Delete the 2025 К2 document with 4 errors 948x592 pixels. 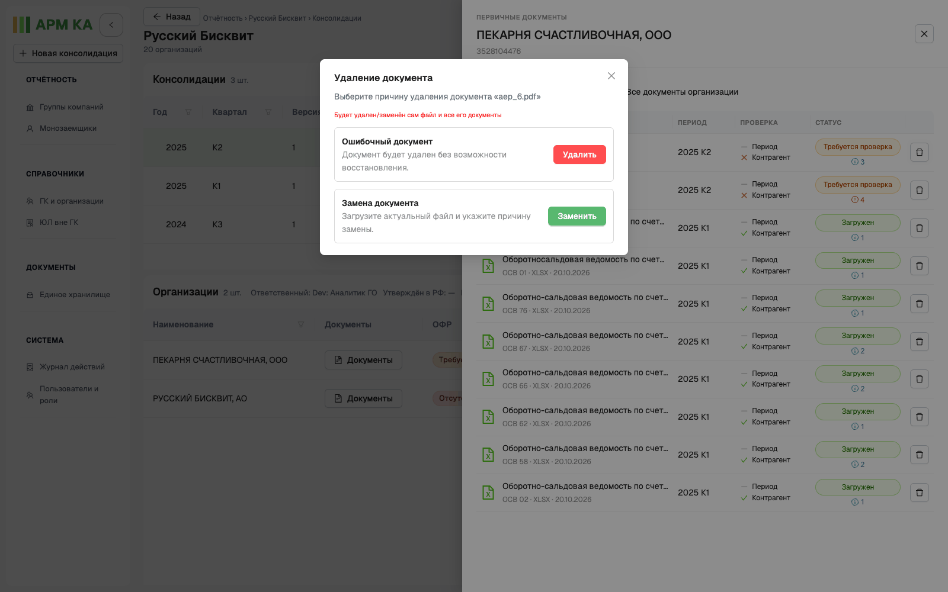click(920, 190)
